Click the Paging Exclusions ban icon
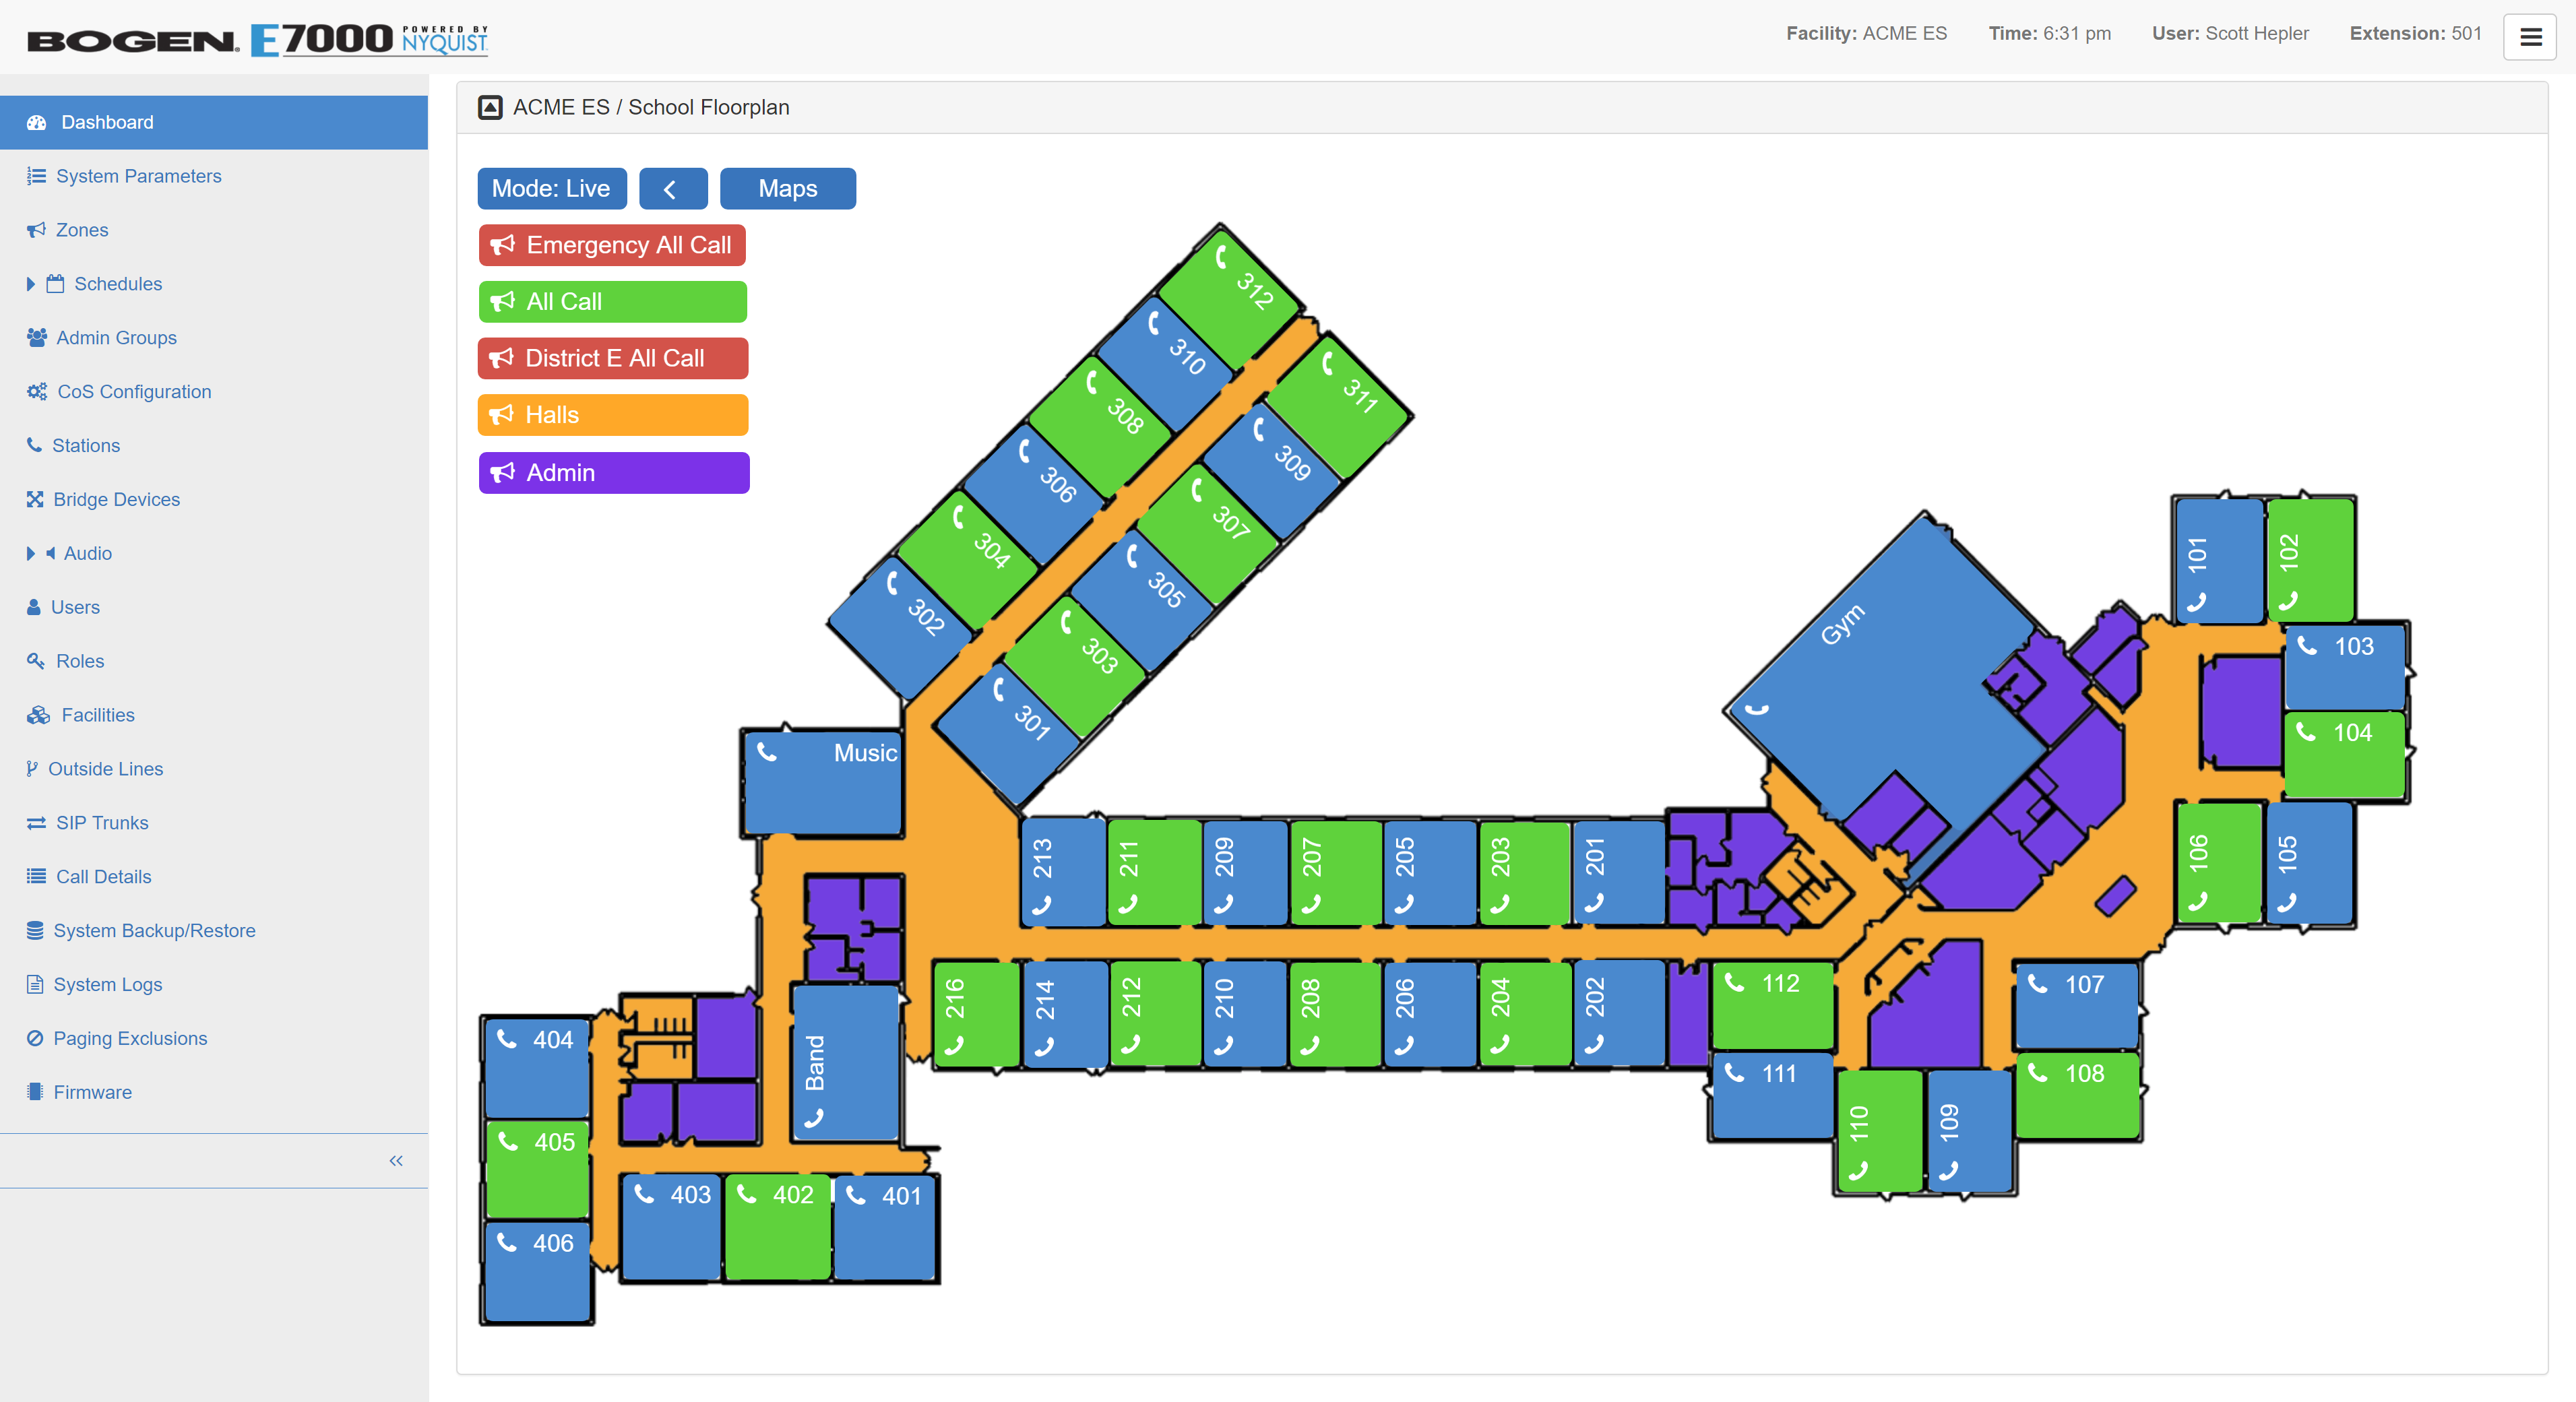This screenshot has width=2576, height=1402. pyautogui.click(x=35, y=1038)
